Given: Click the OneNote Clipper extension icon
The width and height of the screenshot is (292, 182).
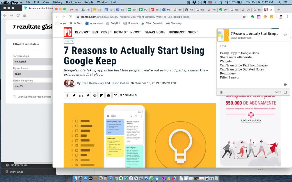Looking at the screenshot, I should click(x=259, y=17).
